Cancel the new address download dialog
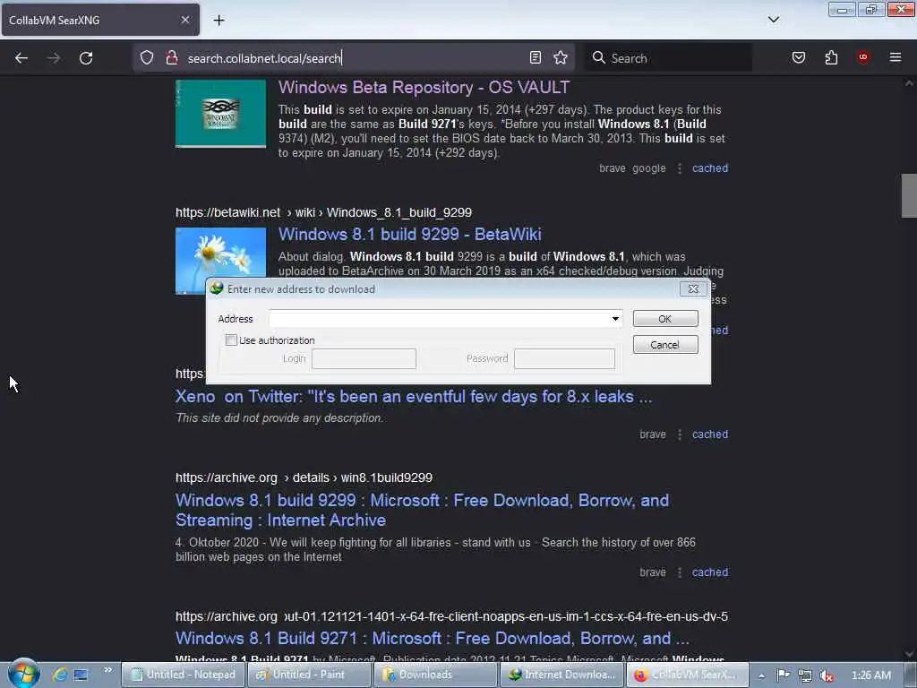 click(665, 345)
